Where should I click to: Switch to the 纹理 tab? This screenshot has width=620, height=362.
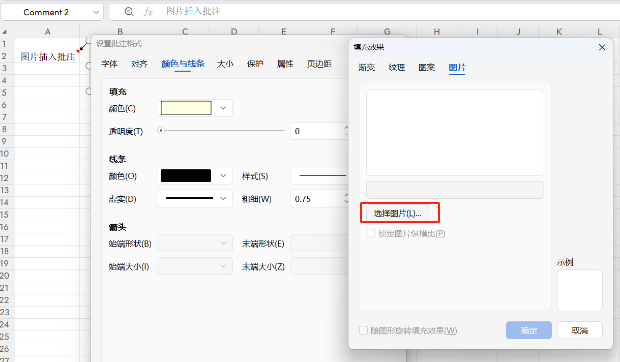click(x=396, y=67)
